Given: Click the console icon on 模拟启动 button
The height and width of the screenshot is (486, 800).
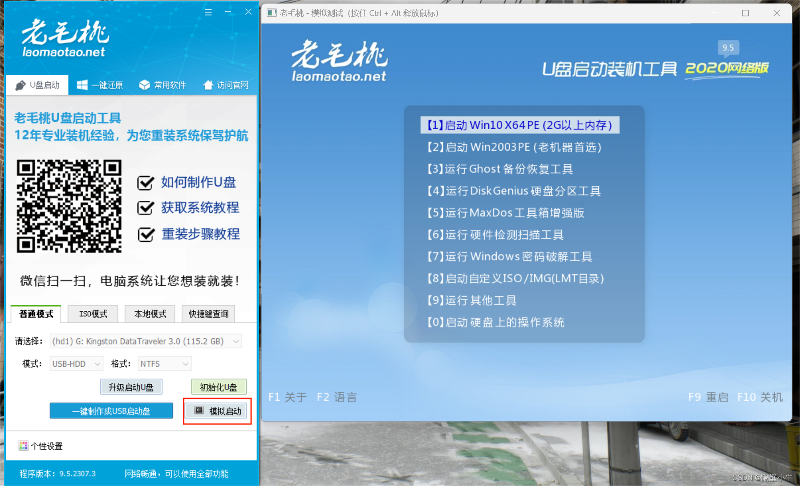Looking at the screenshot, I should click(x=199, y=410).
